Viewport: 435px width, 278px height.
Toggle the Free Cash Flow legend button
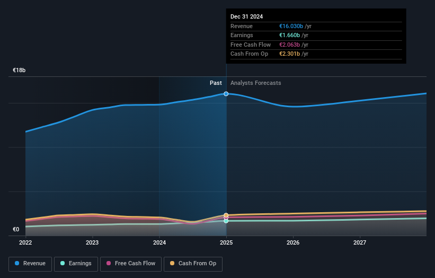point(131,264)
